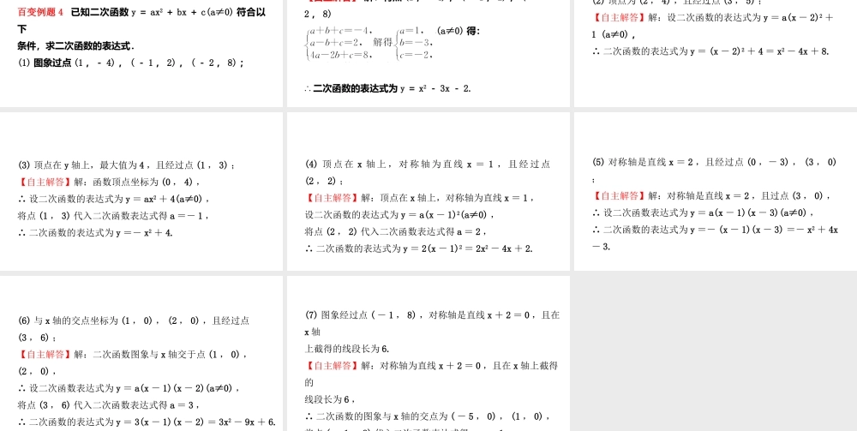Open the slide titled 百变例题 4
This screenshot has width=857, height=431.
click(x=141, y=53)
